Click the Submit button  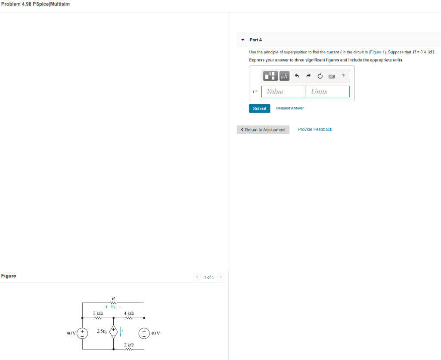(x=259, y=109)
